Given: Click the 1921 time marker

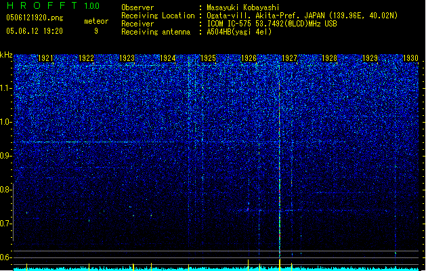Looking at the screenshot, I should coord(45,58).
